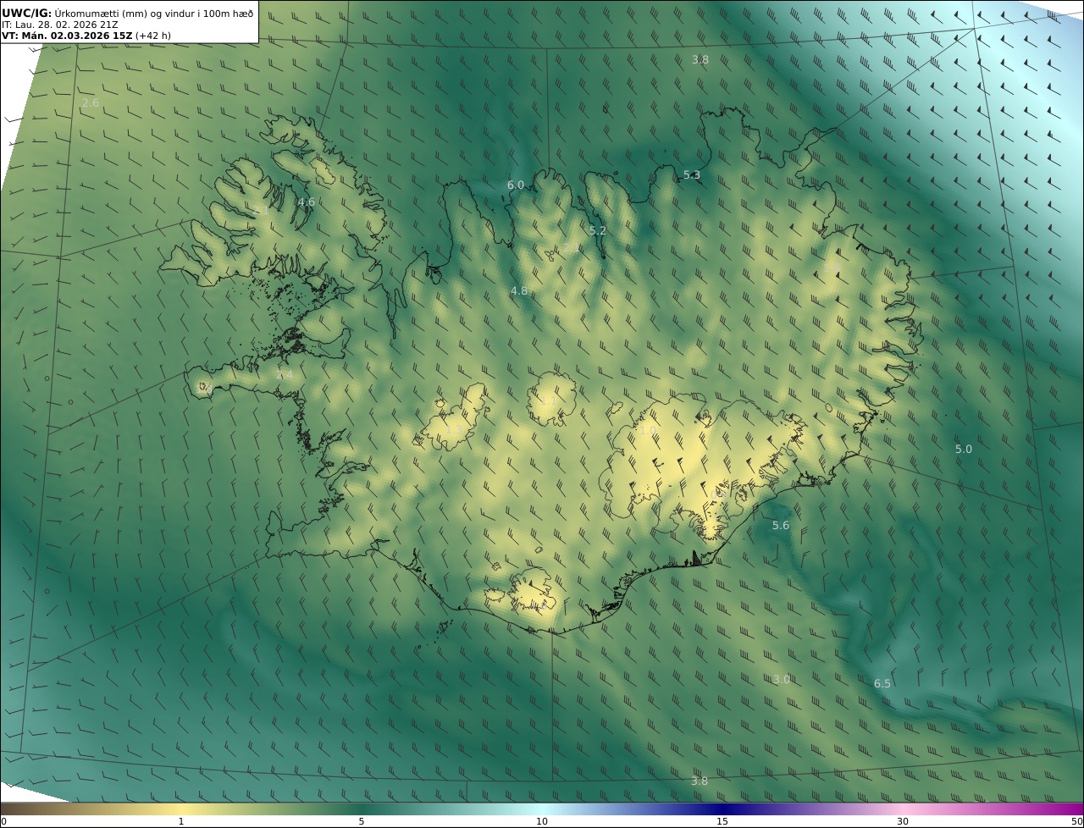Image resolution: width=1084 pixels, height=828 pixels.
Task: Click the colour bar tick labelled 1
Action: click(181, 821)
